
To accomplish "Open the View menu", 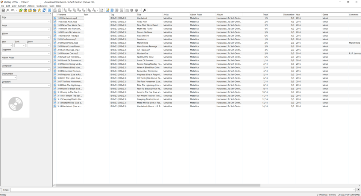I will (14, 6).
